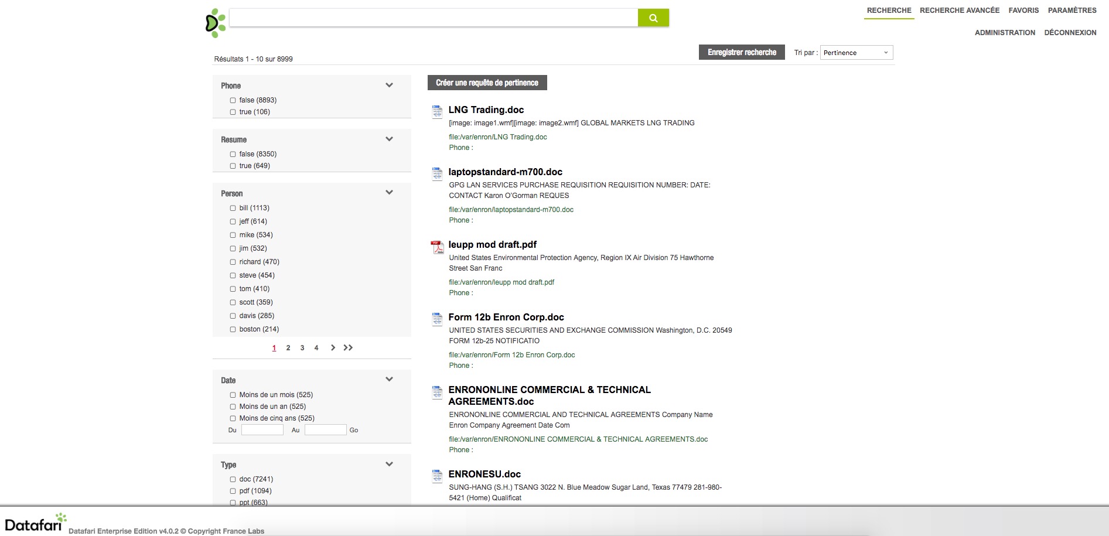
Task: Check Phone true (106) filter
Action: [x=233, y=112]
